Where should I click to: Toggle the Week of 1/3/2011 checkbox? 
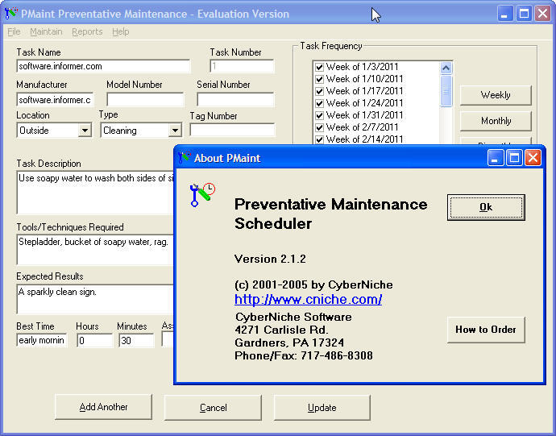pos(319,67)
